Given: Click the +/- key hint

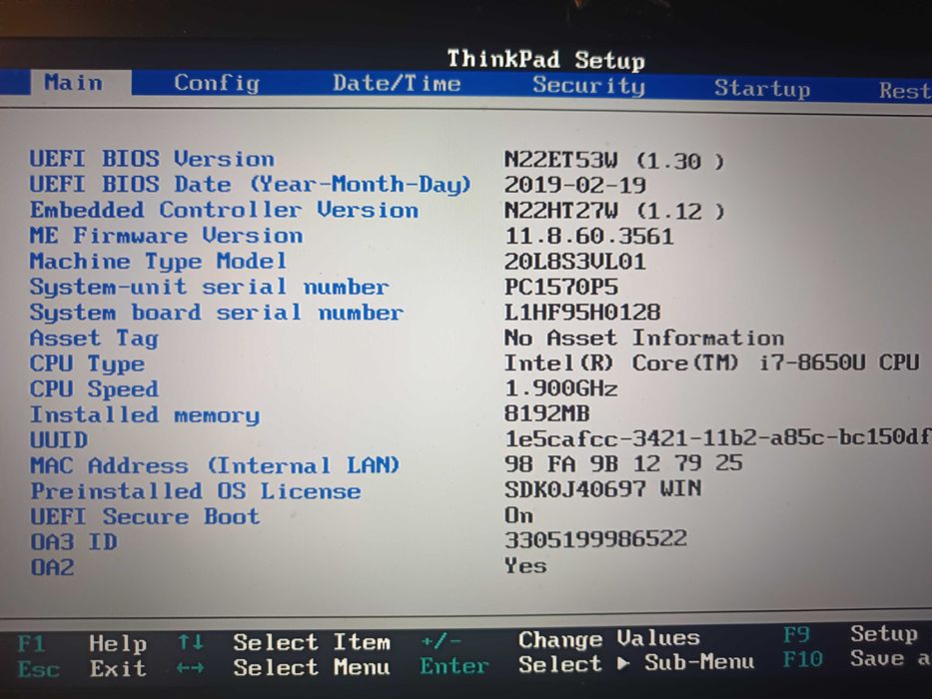Looking at the screenshot, I should point(441,641).
